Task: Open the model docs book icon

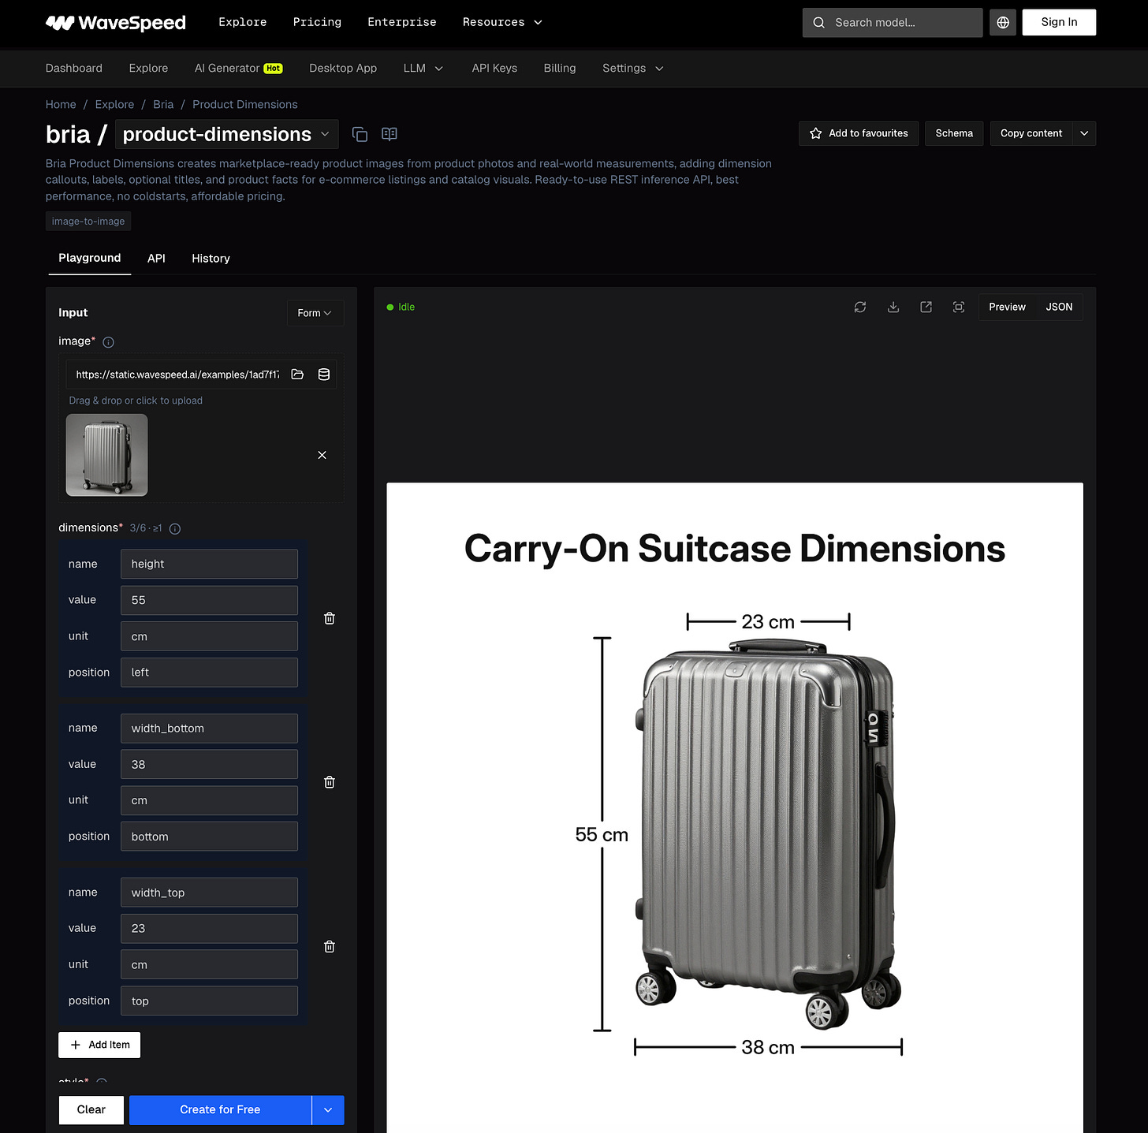Action: pyautogui.click(x=389, y=134)
